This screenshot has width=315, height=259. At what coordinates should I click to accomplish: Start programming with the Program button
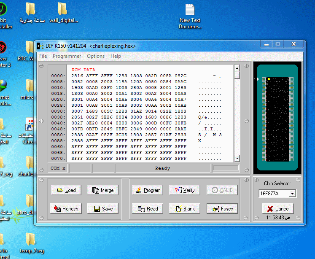coord(148,190)
